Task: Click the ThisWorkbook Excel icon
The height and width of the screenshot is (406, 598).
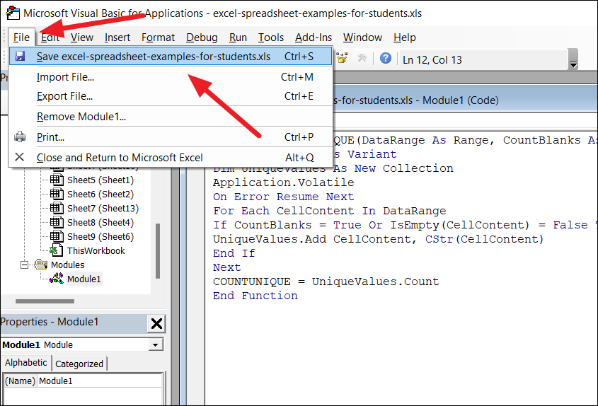Action: pos(57,250)
